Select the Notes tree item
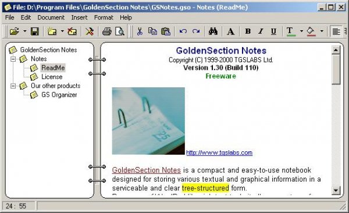 pyautogui.click(x=39, y=59)
